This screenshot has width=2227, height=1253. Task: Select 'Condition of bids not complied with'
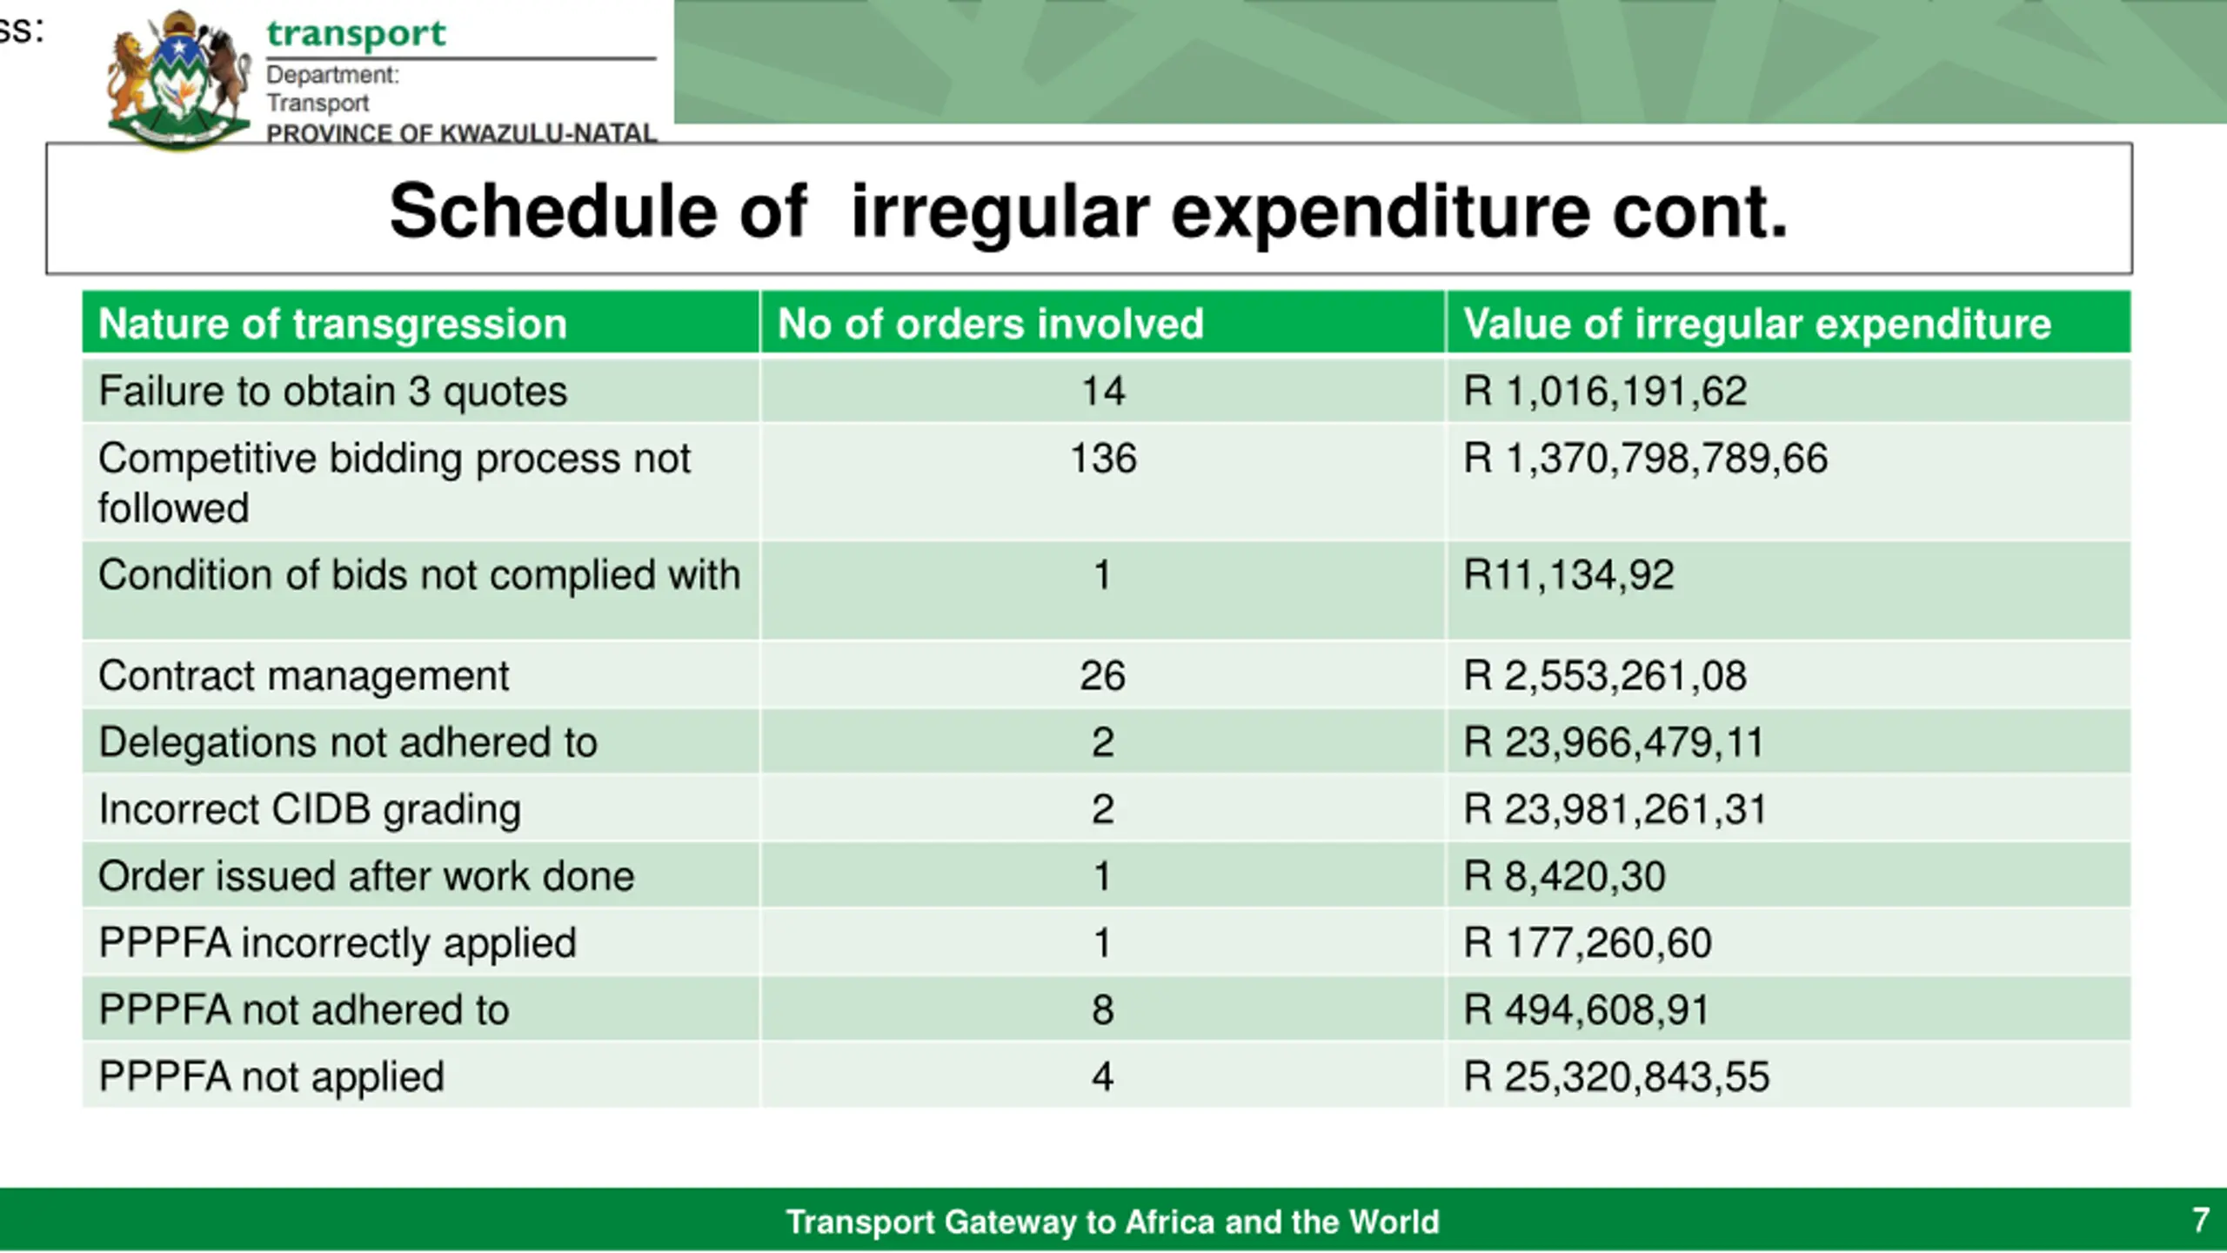point(418,575)
